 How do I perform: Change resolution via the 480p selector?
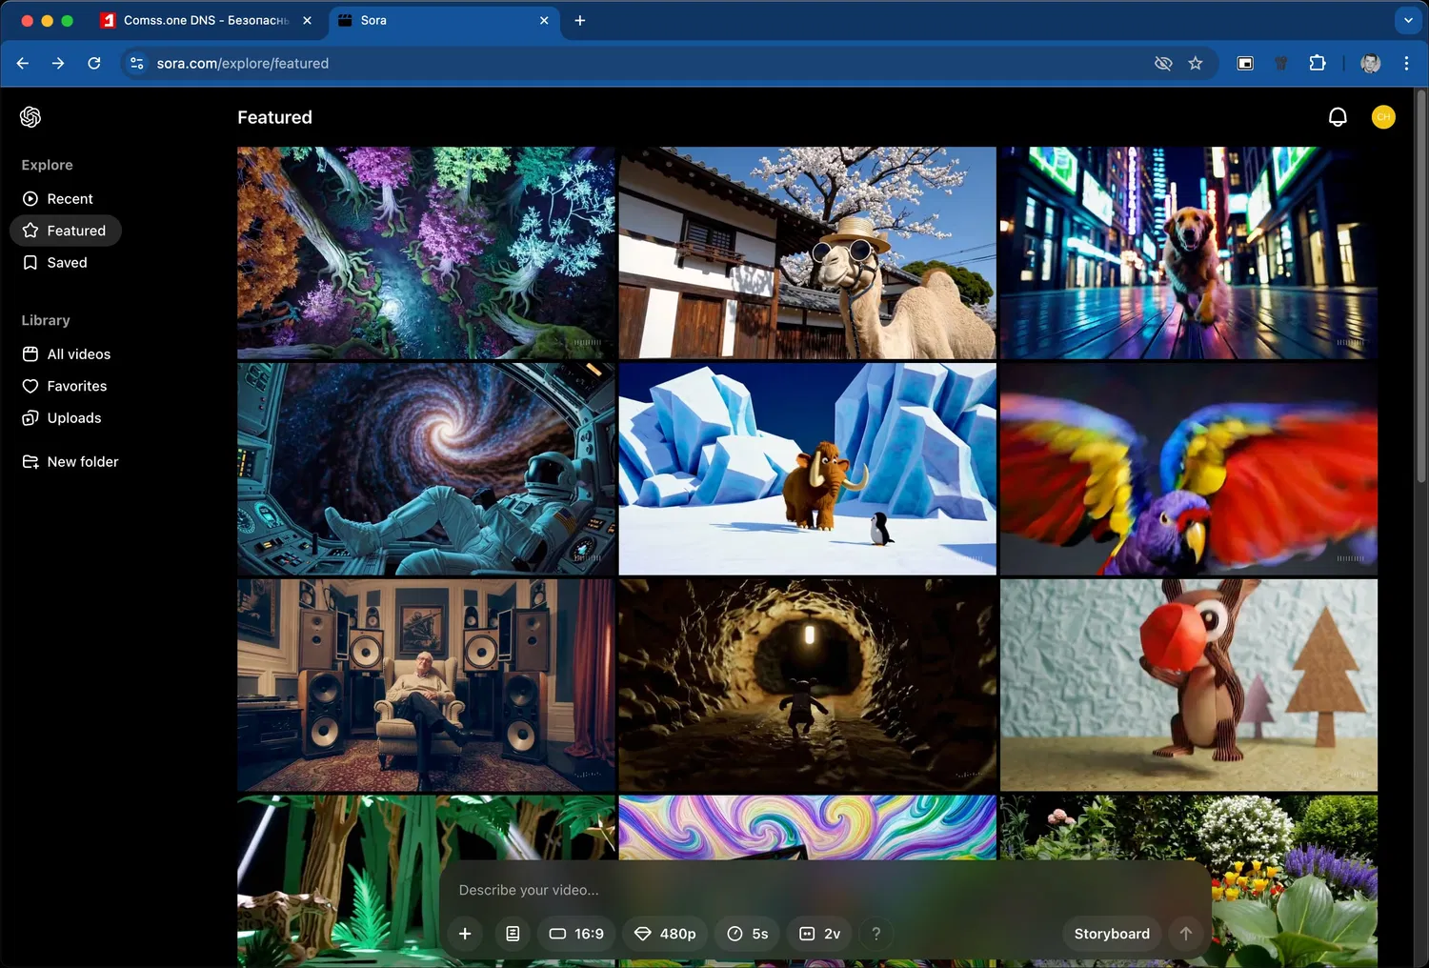[x=665, y=934]
